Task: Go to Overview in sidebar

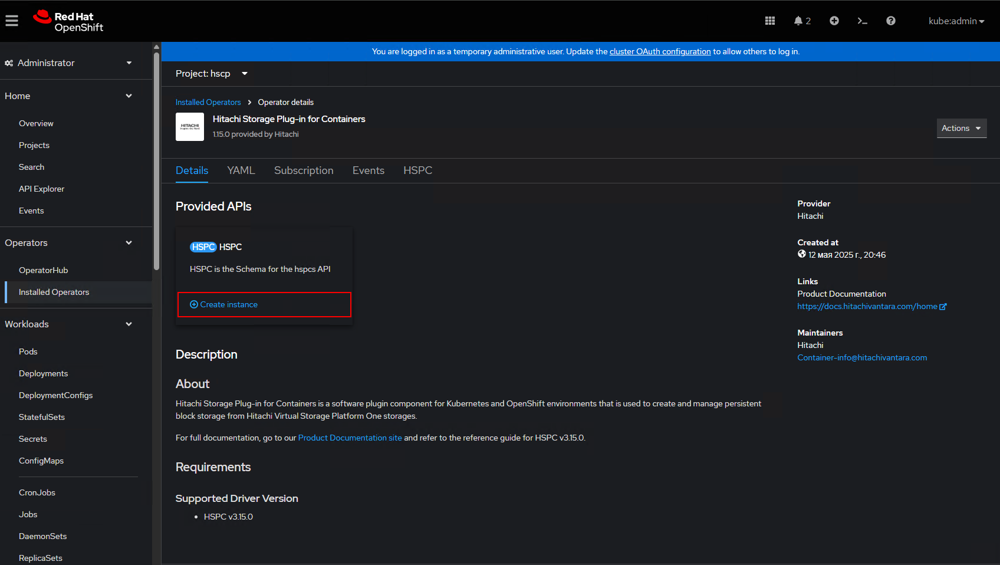Action: tap(36, 123)
